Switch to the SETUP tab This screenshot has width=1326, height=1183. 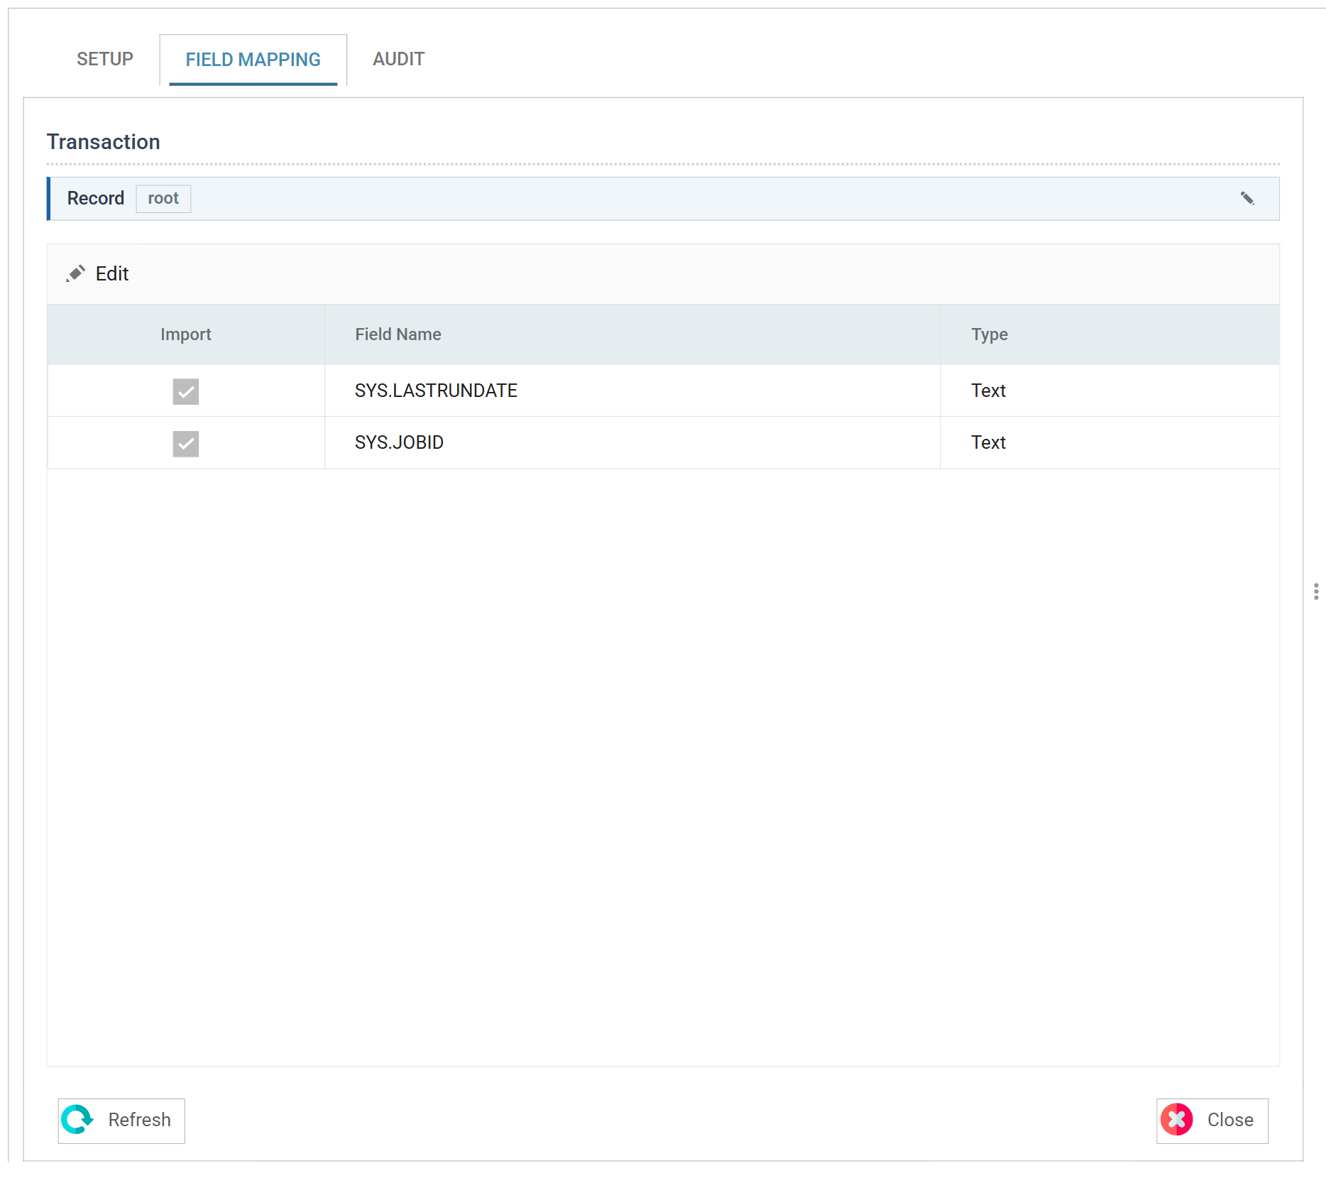coord(105,59)
